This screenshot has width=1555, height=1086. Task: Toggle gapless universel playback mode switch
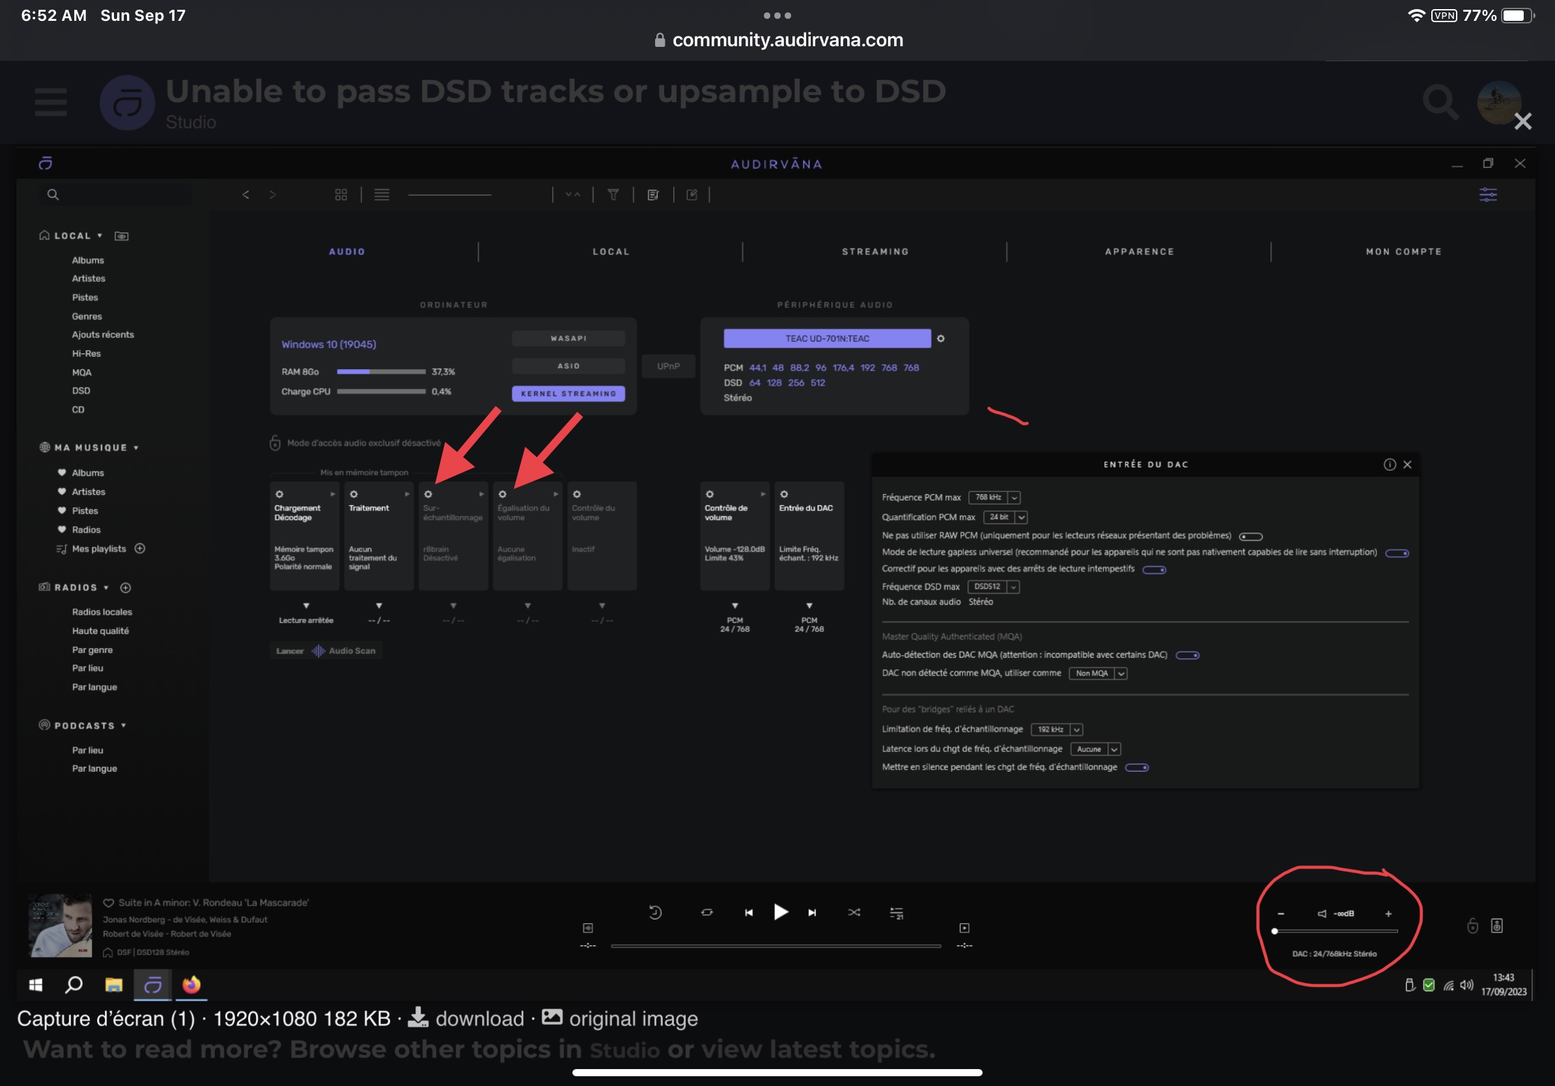pos(1397,553)
